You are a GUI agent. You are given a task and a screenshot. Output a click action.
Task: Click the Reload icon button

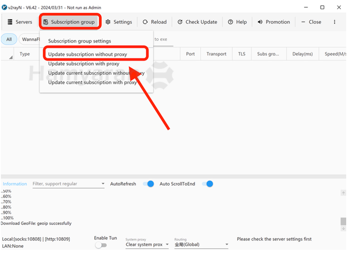[145, 22]
